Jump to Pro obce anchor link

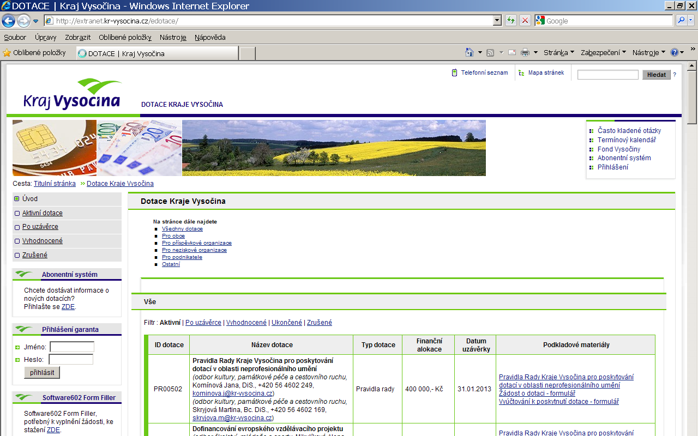173,236
